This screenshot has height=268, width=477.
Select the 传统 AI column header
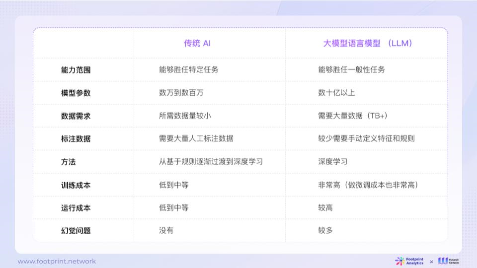(x=197, y=43)
